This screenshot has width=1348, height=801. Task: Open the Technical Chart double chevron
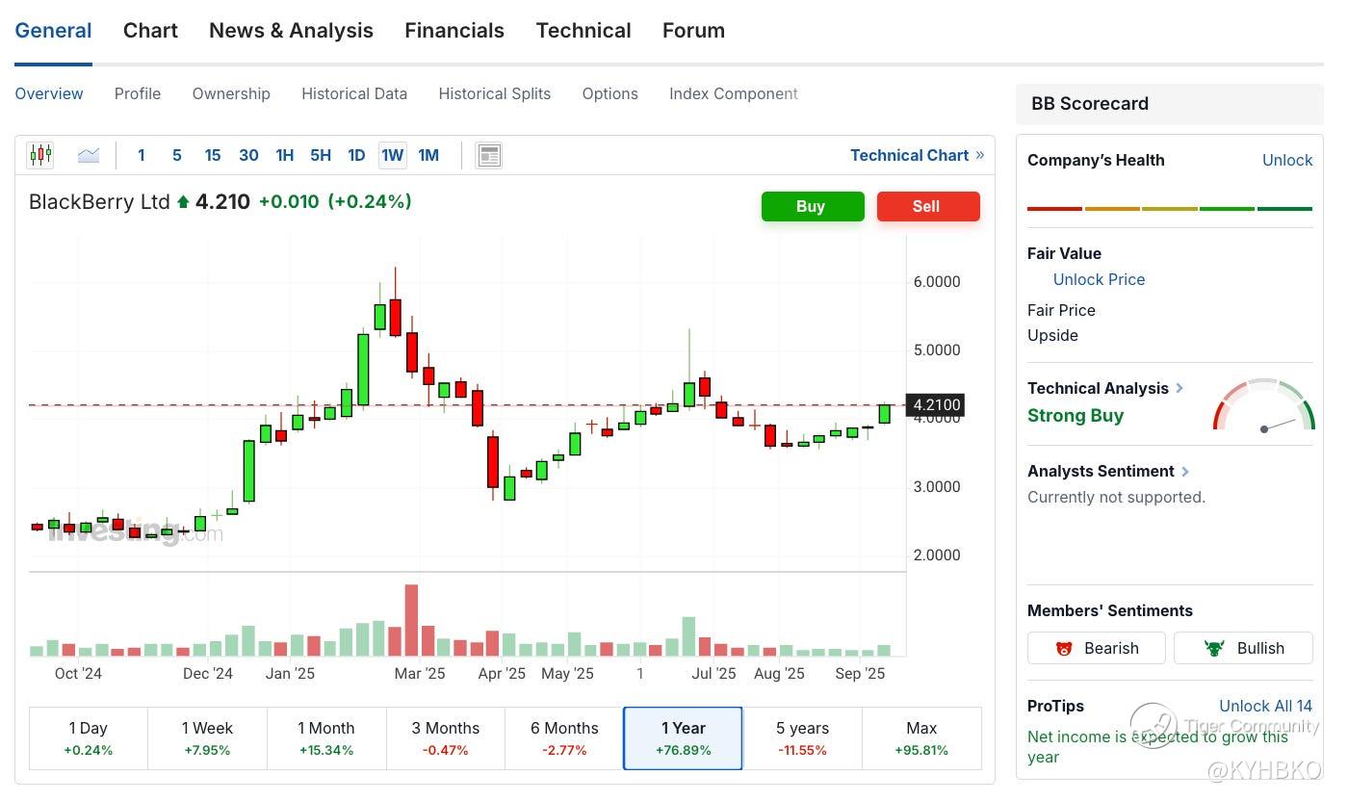(980, 155)
